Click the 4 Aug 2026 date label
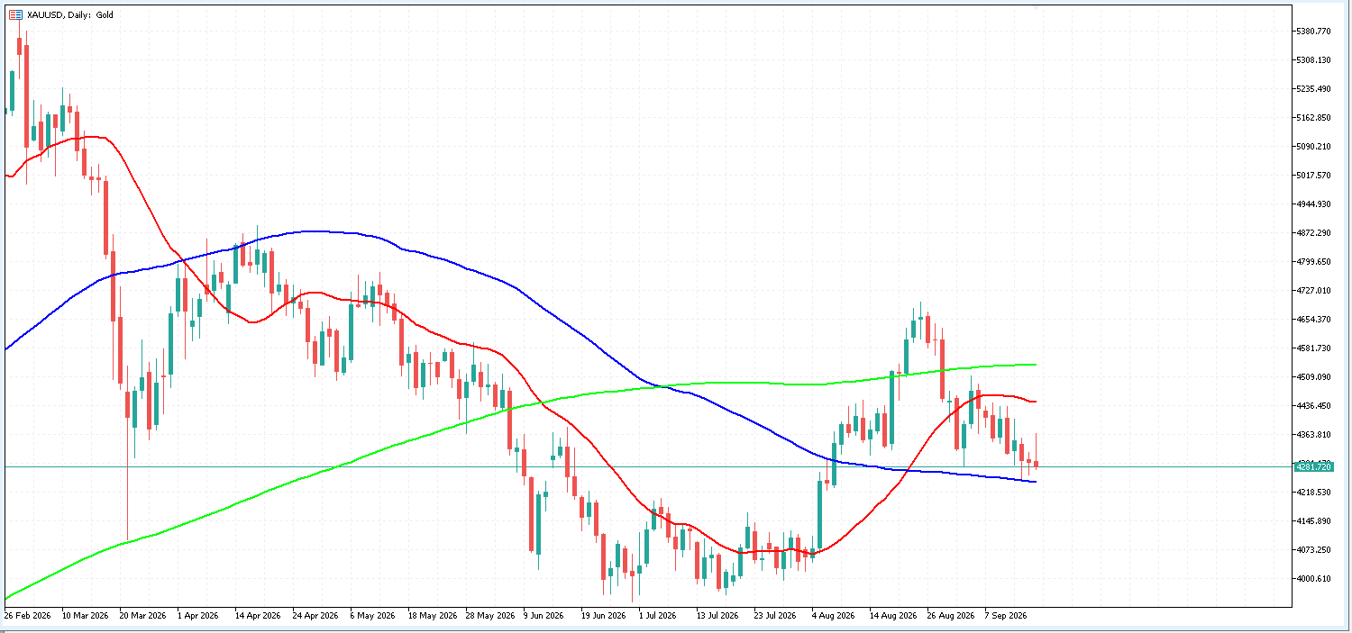This screenshot has height=633, width=1352. click(834, 616)
